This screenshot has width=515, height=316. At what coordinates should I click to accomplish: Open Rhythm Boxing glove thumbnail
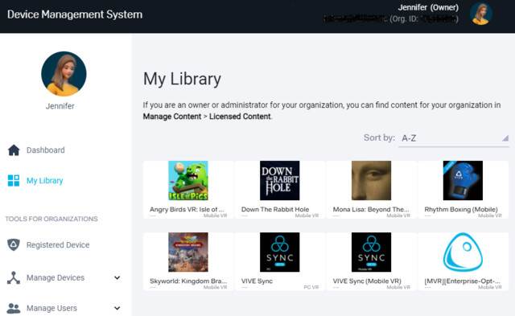click(463, 180)
